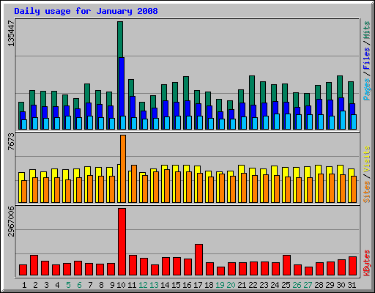
Task: Select the tall orange Sites bar for day 10
Action: point(123,168)
